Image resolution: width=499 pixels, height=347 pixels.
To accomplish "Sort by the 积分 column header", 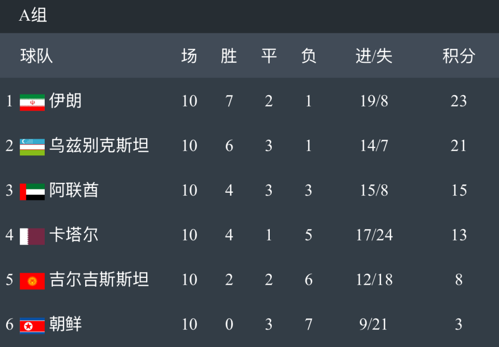I will point(459,56).
